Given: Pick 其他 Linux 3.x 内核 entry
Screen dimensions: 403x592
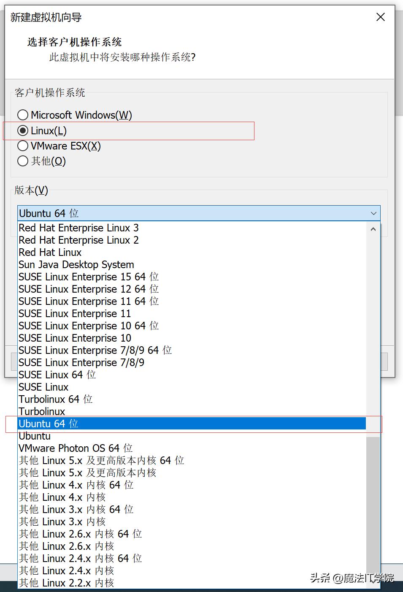Looking at the screenshot, I should [x=62, y=522].
